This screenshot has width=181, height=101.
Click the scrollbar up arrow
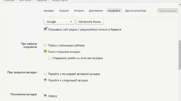[x=180, y=4]
